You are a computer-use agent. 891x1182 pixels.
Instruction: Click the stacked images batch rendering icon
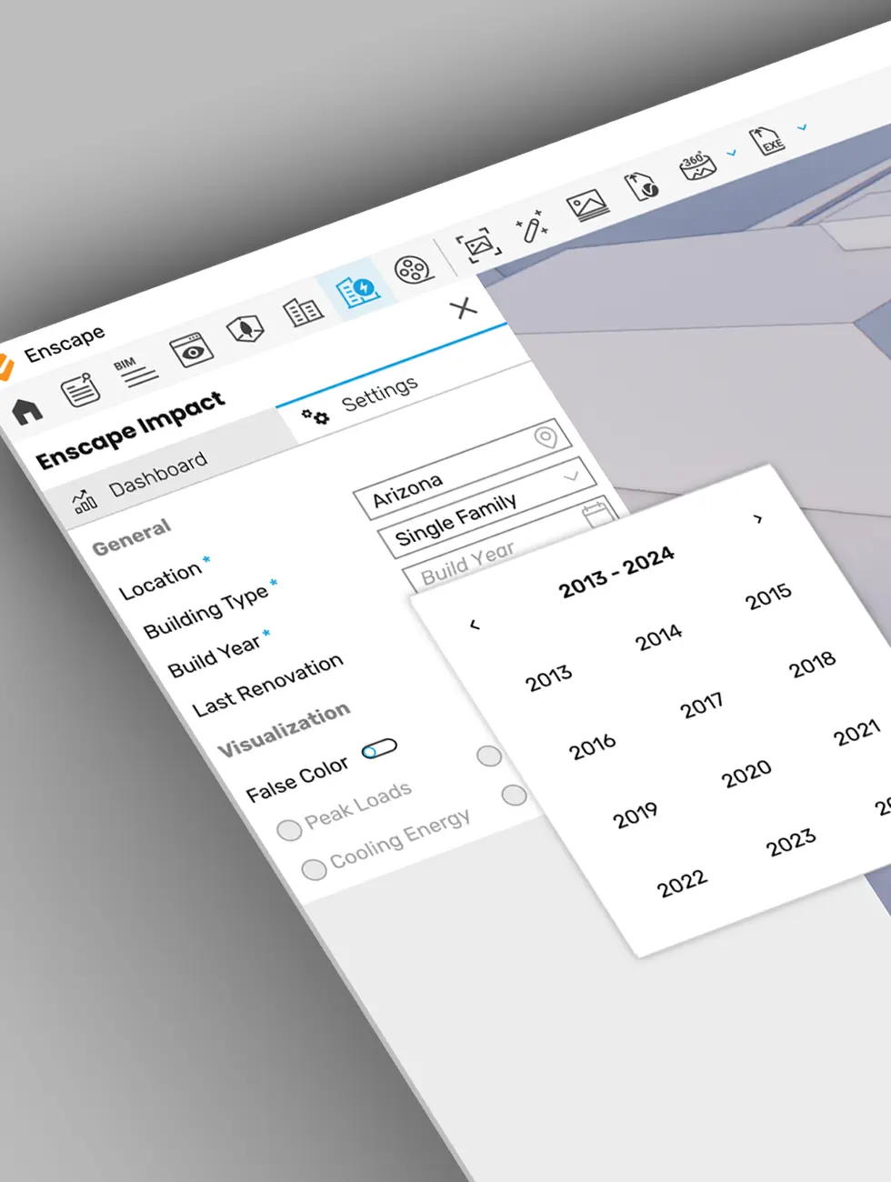tap(588, 205)
